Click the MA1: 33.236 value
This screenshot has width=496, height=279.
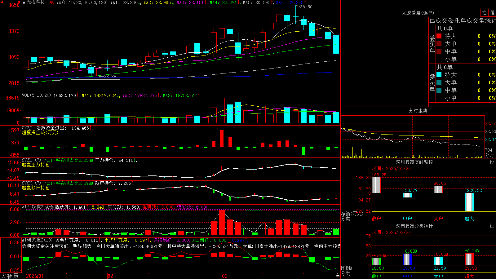pyautogui.click(x=126, y=2)
